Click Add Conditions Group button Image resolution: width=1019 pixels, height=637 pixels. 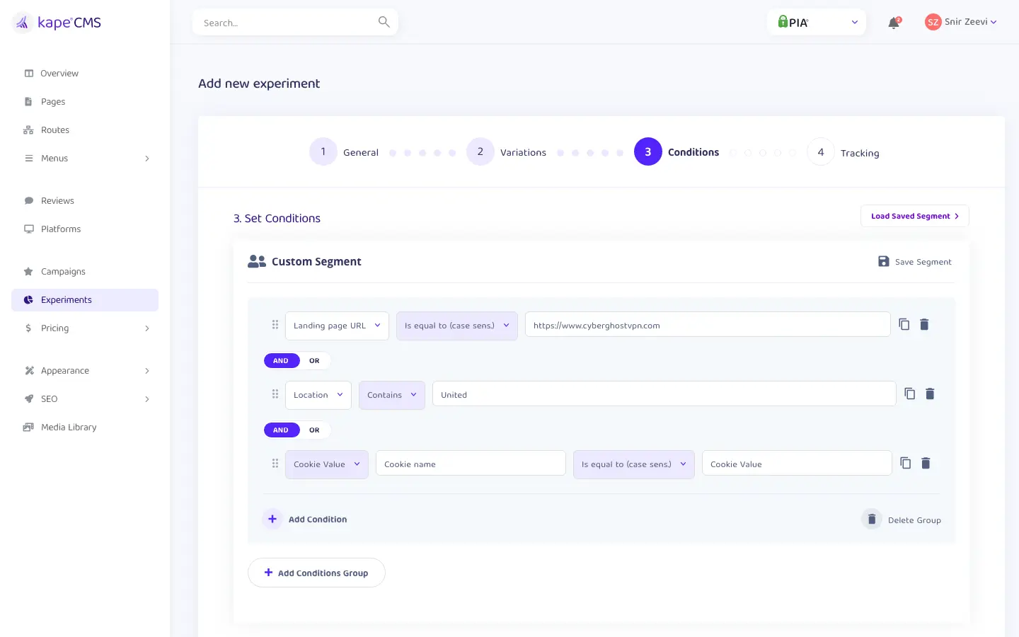tap(316, 573)
